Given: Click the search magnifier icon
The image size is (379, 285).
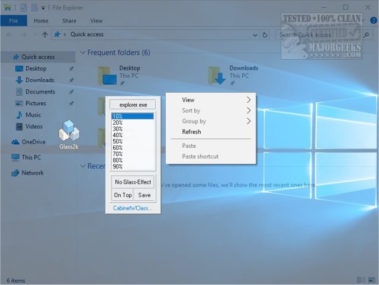Looking at the screenshot, I should 367,35.
